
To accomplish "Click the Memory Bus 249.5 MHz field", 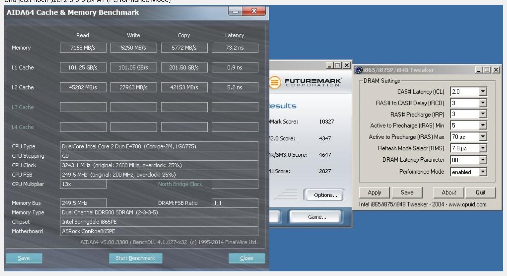I will (83, 203).
